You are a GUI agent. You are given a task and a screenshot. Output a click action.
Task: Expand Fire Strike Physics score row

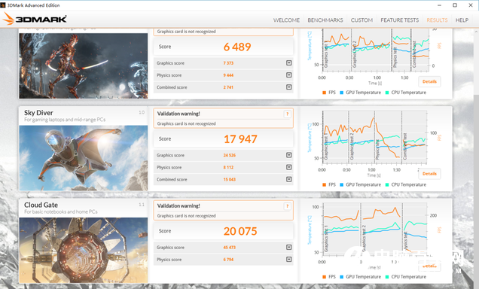(x=288, y=75)
